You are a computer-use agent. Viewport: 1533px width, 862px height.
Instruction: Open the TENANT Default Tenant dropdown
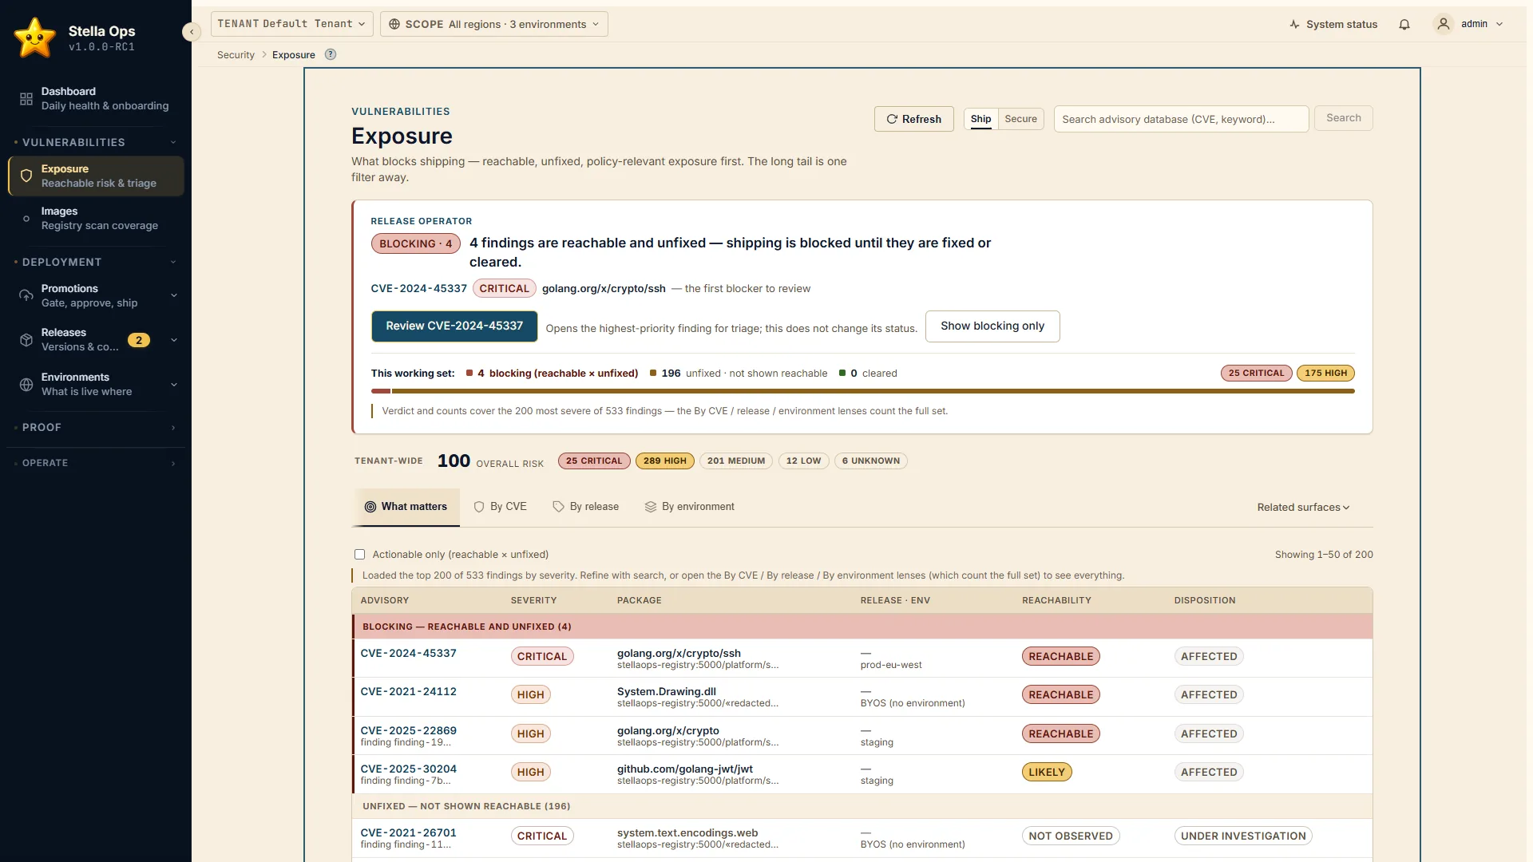(x=292, y=24)
